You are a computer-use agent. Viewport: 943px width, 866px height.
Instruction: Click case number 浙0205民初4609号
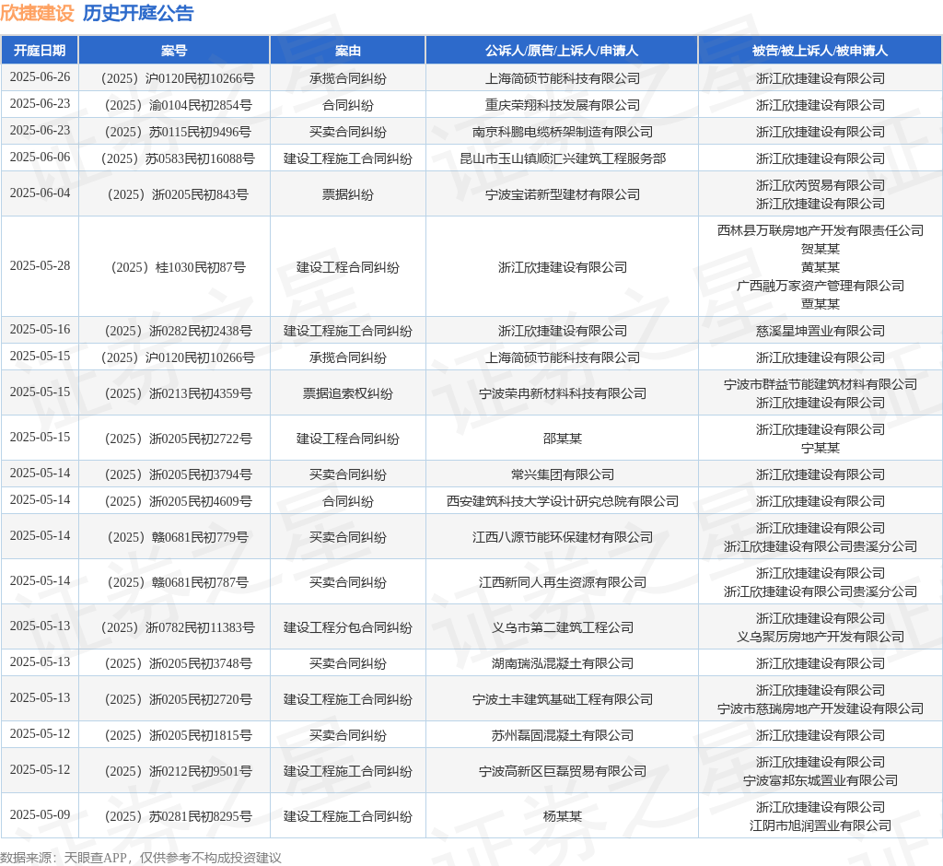178,501
